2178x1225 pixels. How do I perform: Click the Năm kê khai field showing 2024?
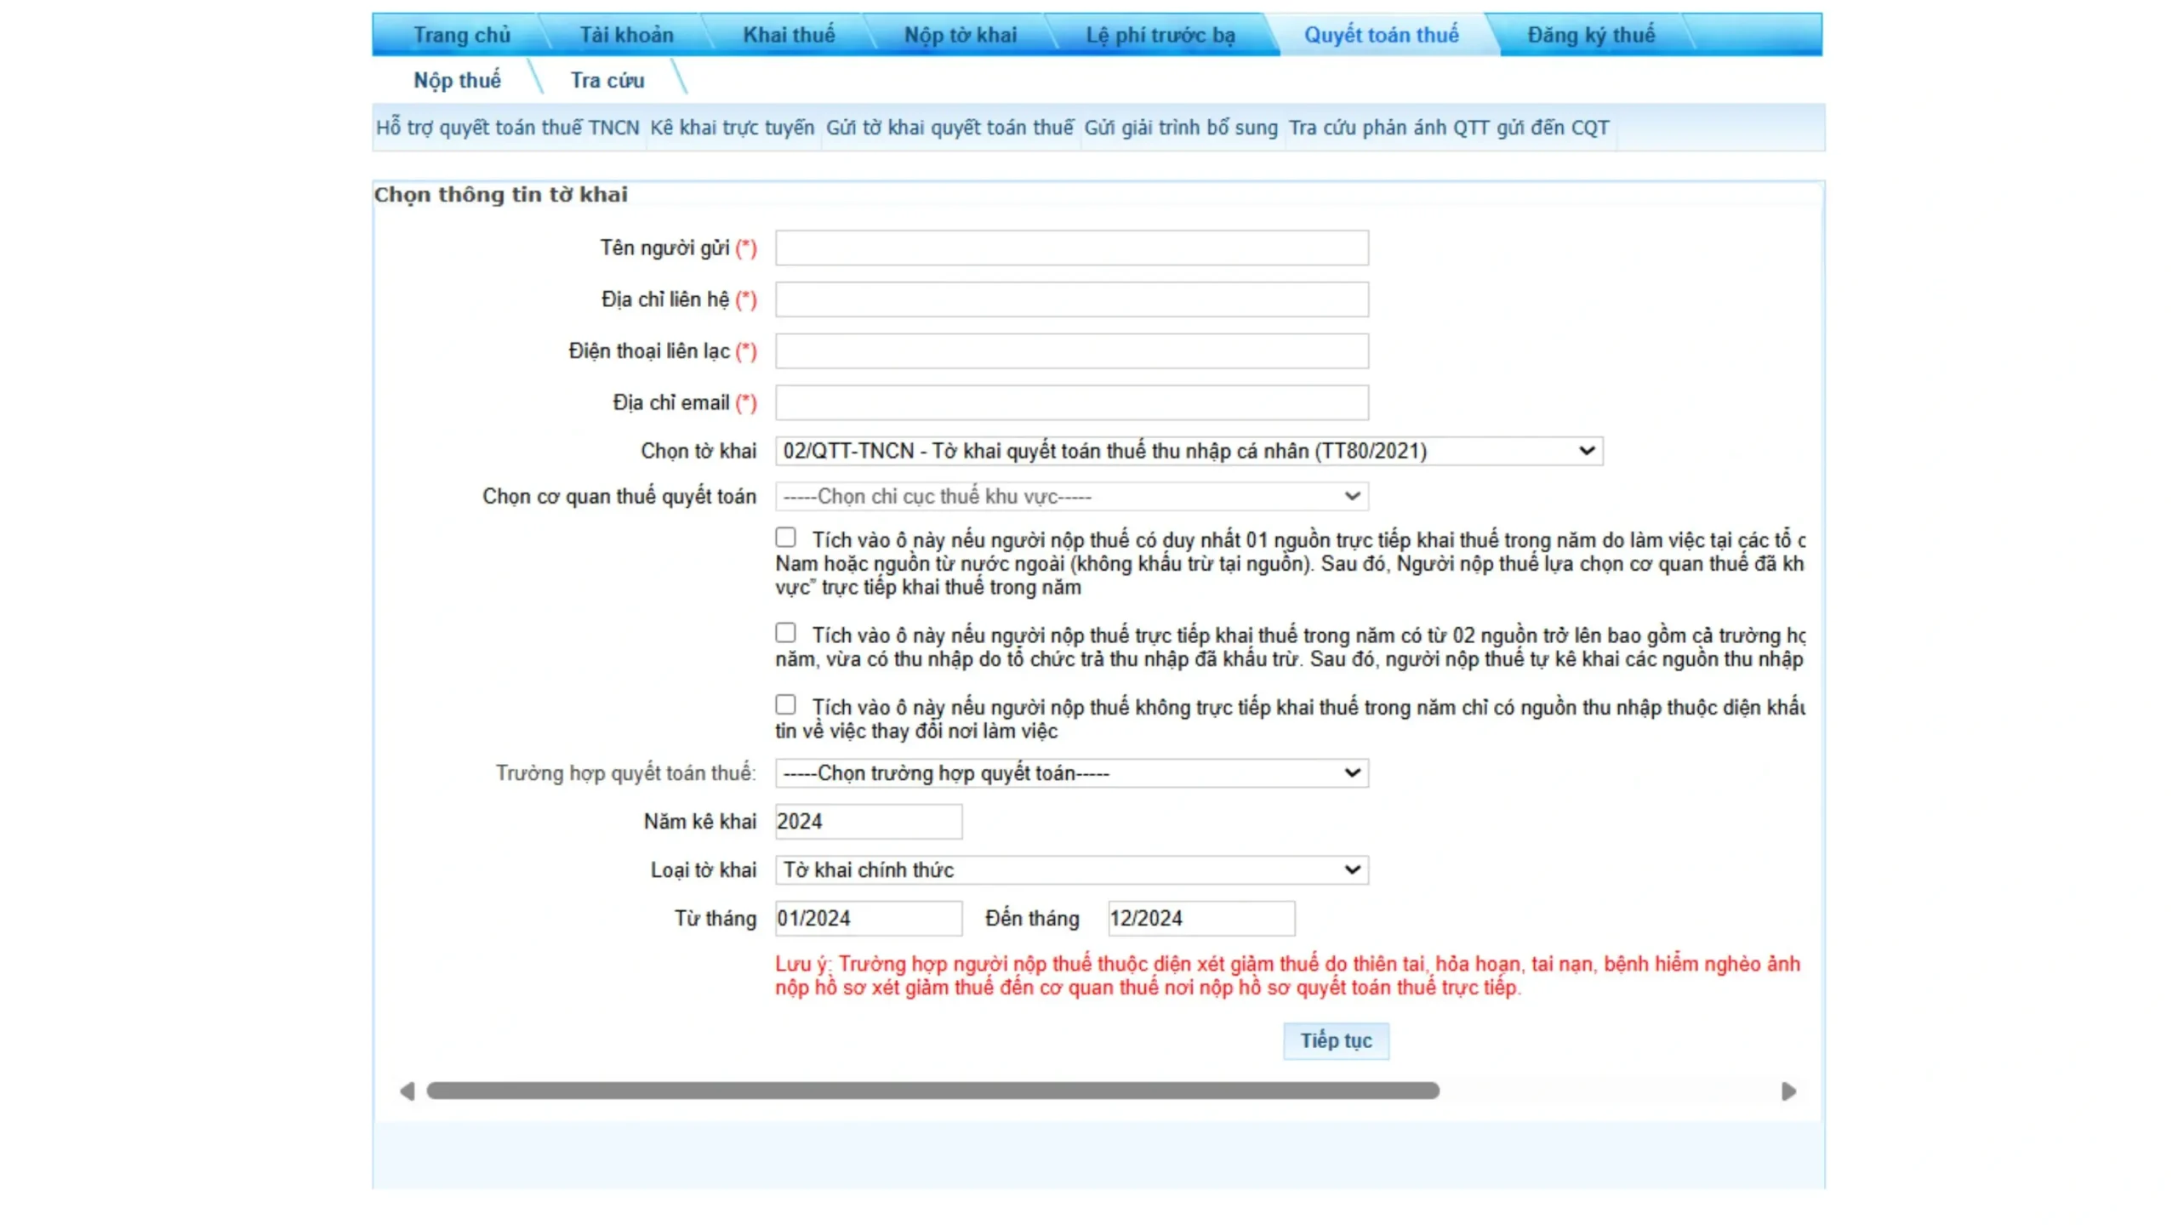(x=869, y=821)
